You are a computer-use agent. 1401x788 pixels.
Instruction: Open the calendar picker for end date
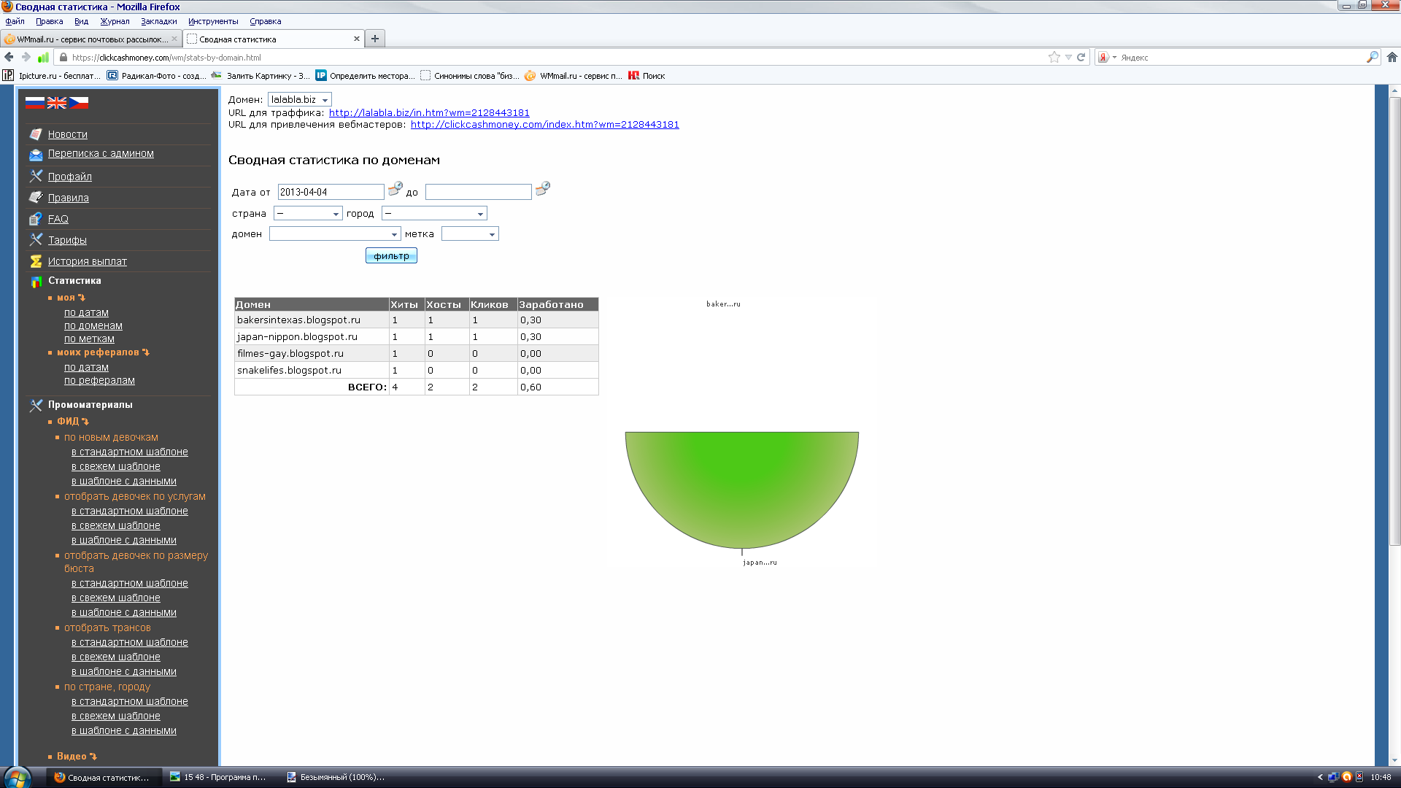click(543, 189)
